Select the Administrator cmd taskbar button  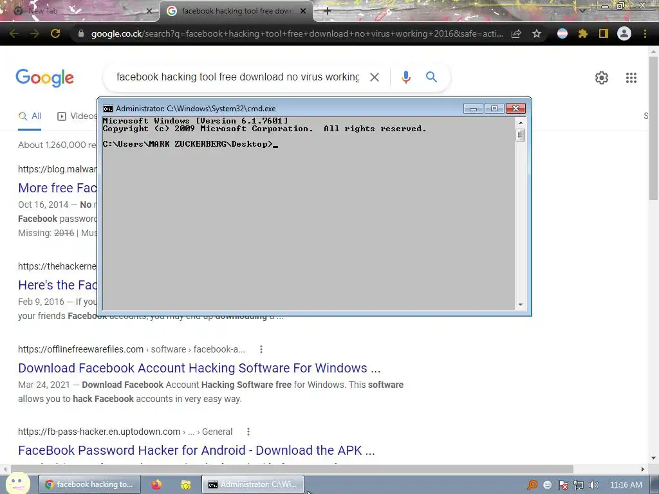253,484
